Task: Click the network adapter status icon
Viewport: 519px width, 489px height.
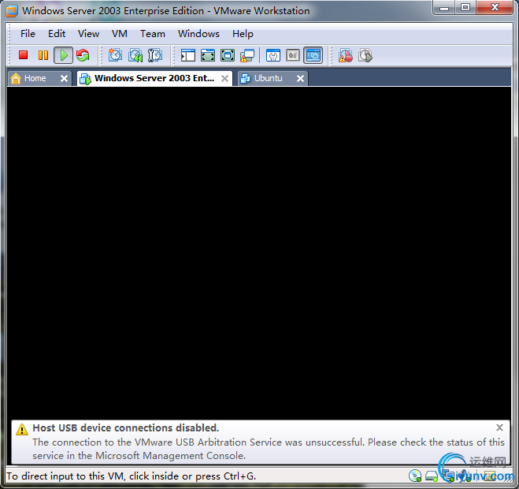Action: (449, 476)
